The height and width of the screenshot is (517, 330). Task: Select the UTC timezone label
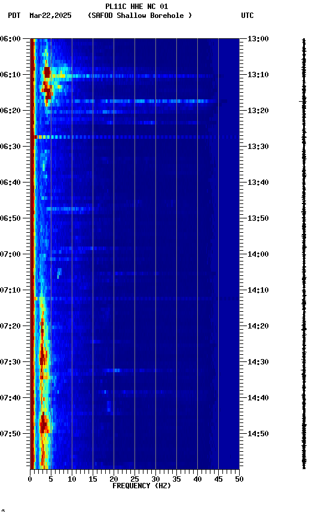click(247, 16)
